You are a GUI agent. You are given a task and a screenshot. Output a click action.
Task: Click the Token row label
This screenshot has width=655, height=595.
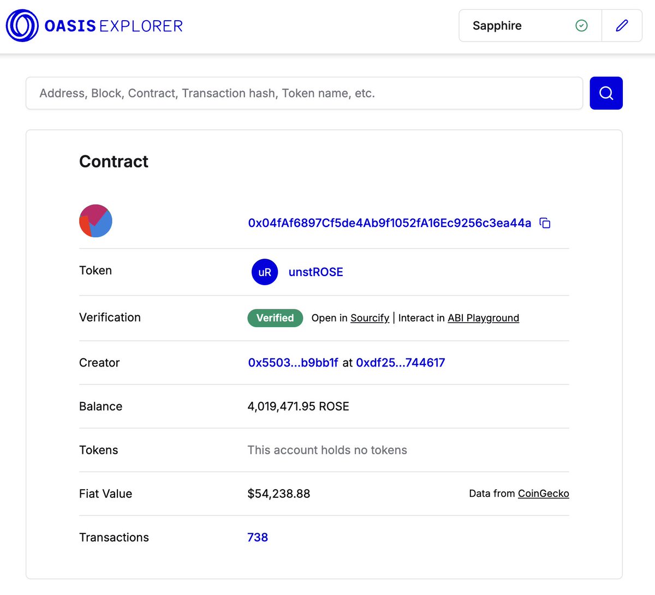(96, 271)
